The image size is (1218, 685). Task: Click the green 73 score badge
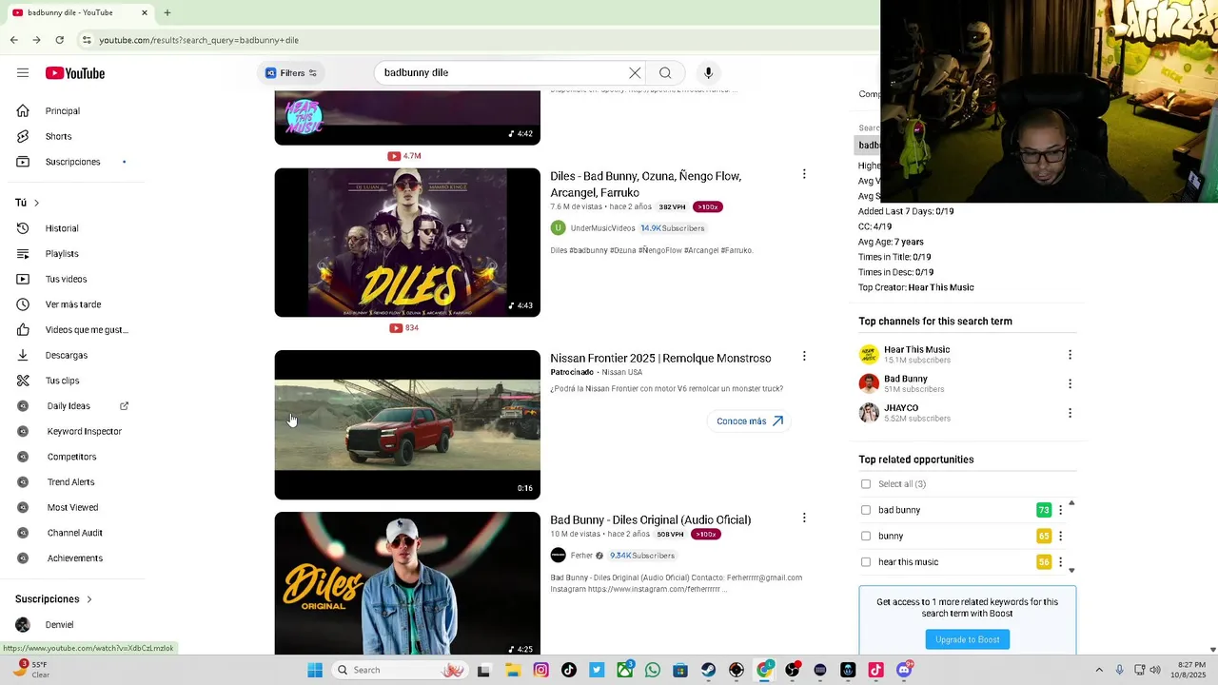coord(1044,510)
